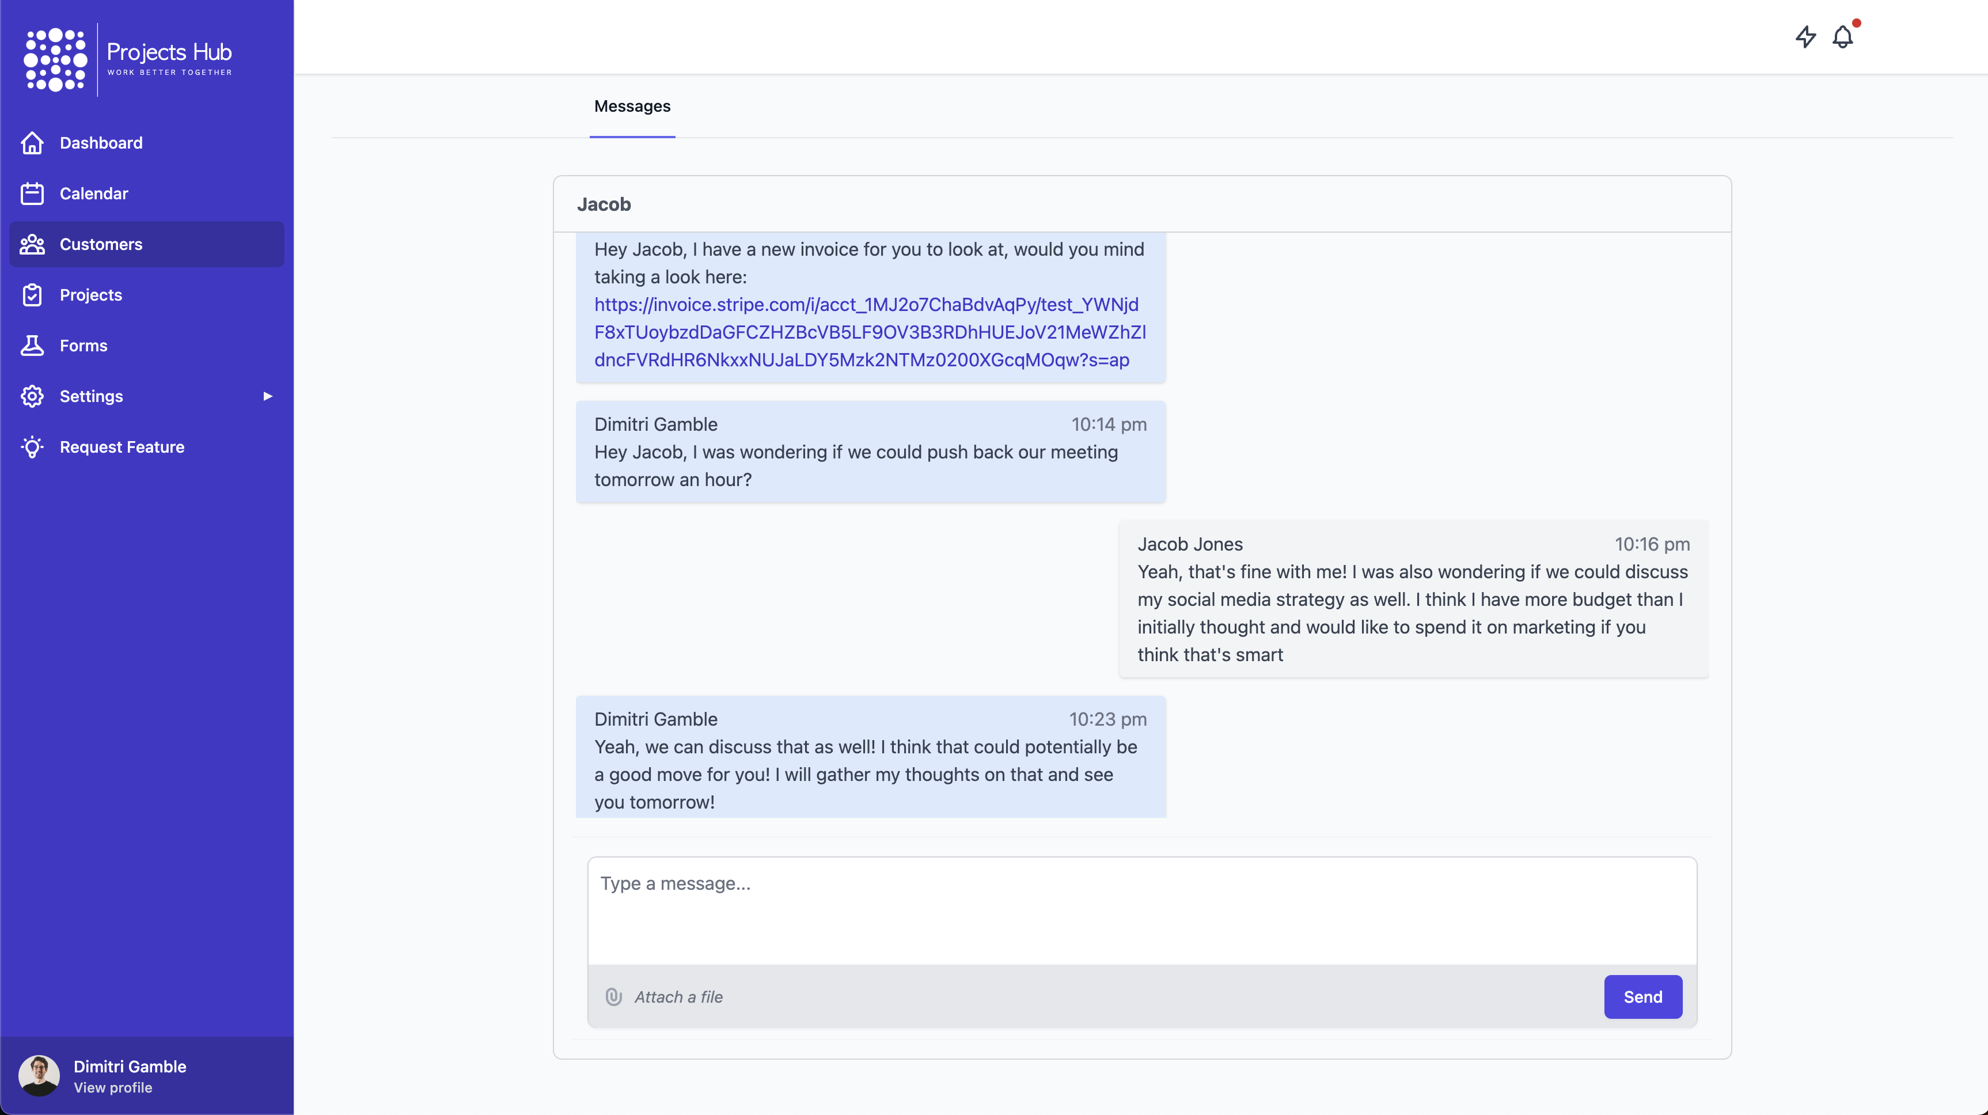Click the lightning bolt quick actions icon
Viewport: 1988px width, 1115px height.
(x=1806, y=36)
